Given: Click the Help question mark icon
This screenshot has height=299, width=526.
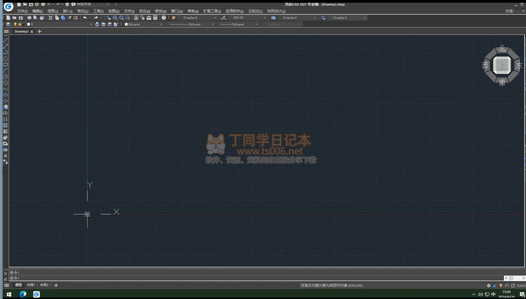Looking at the screenshot, I should [x=164, y=18].
